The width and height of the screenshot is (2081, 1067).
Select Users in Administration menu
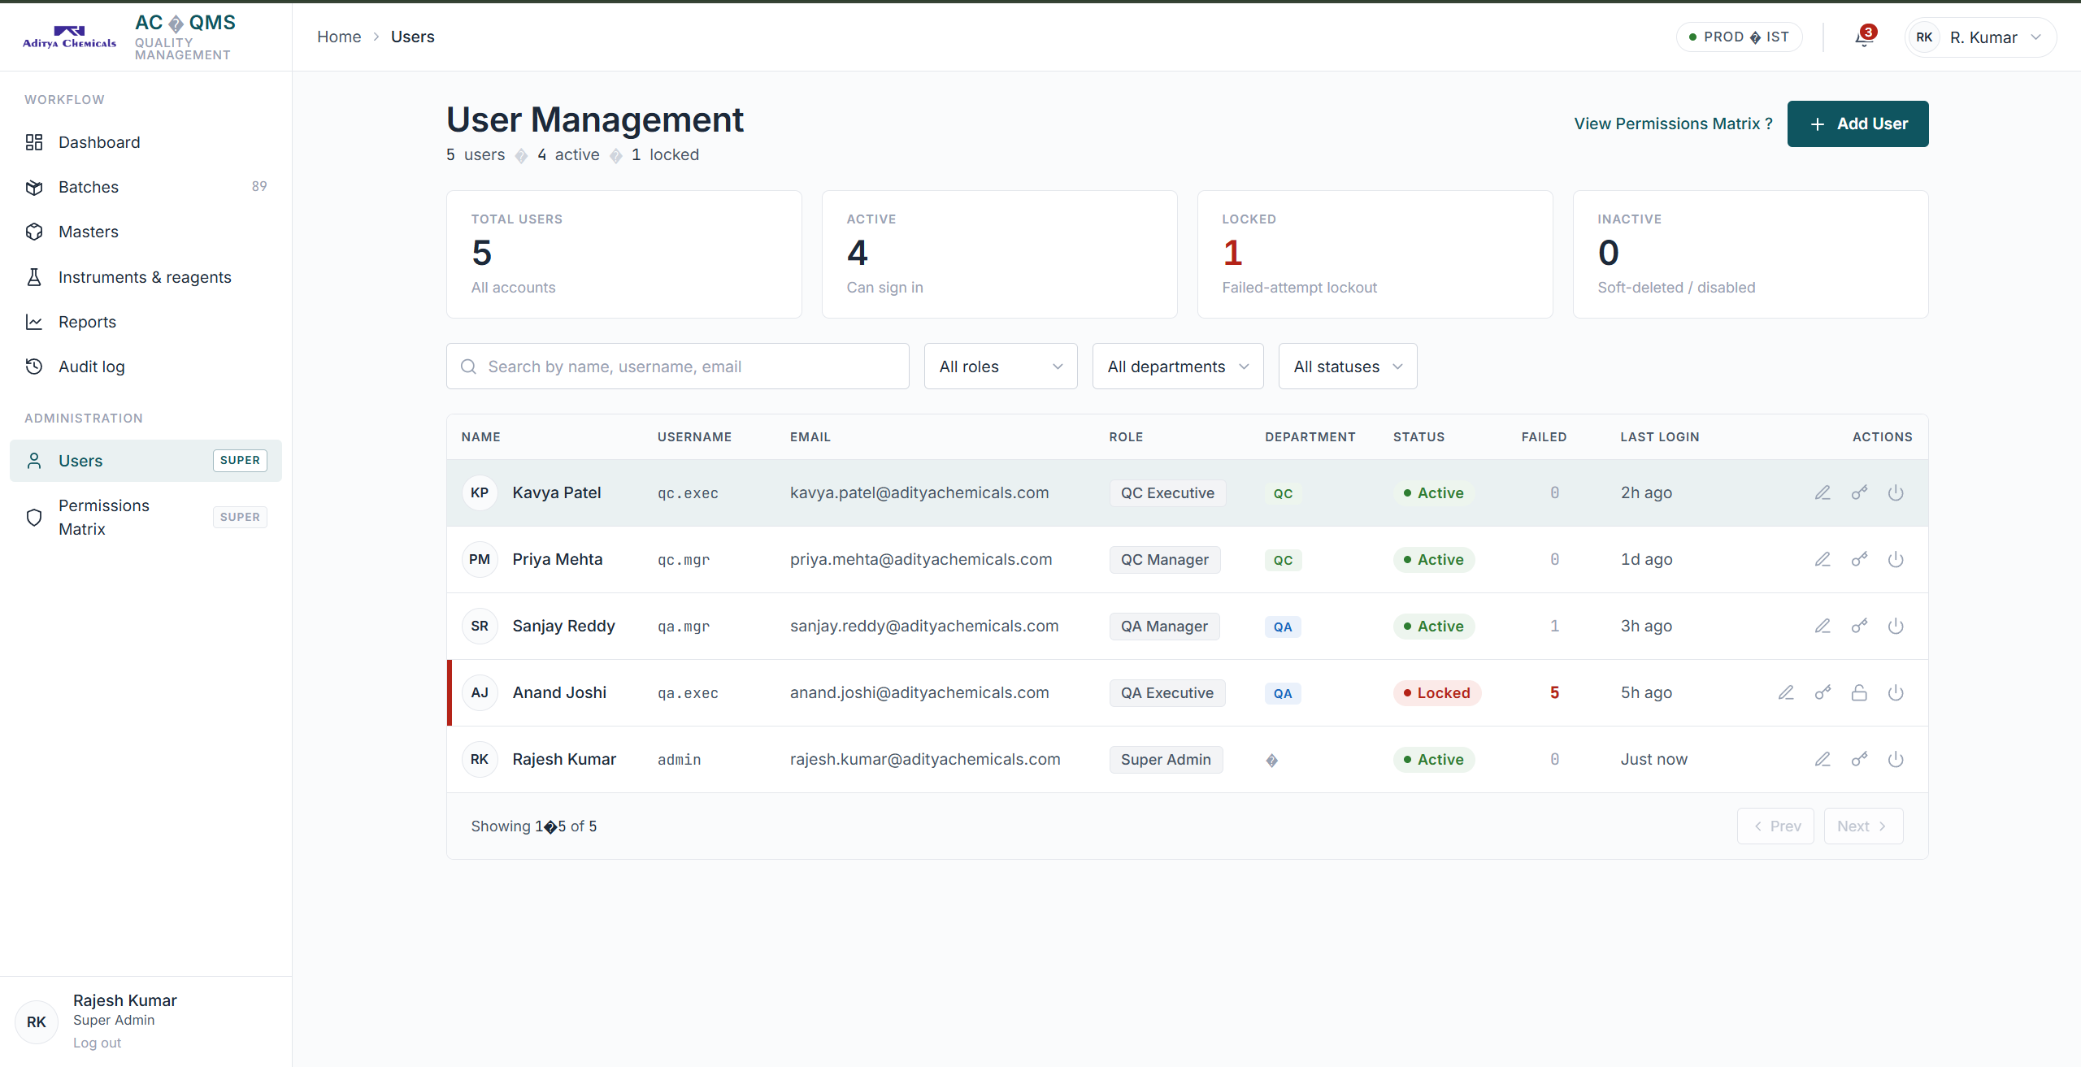point(146,461)
